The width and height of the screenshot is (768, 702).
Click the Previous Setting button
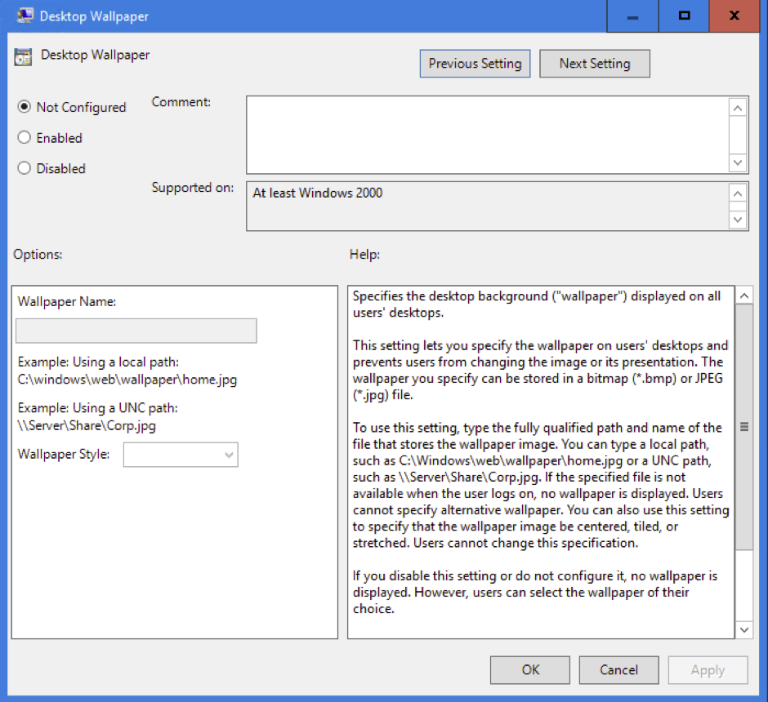pos(475,64)
